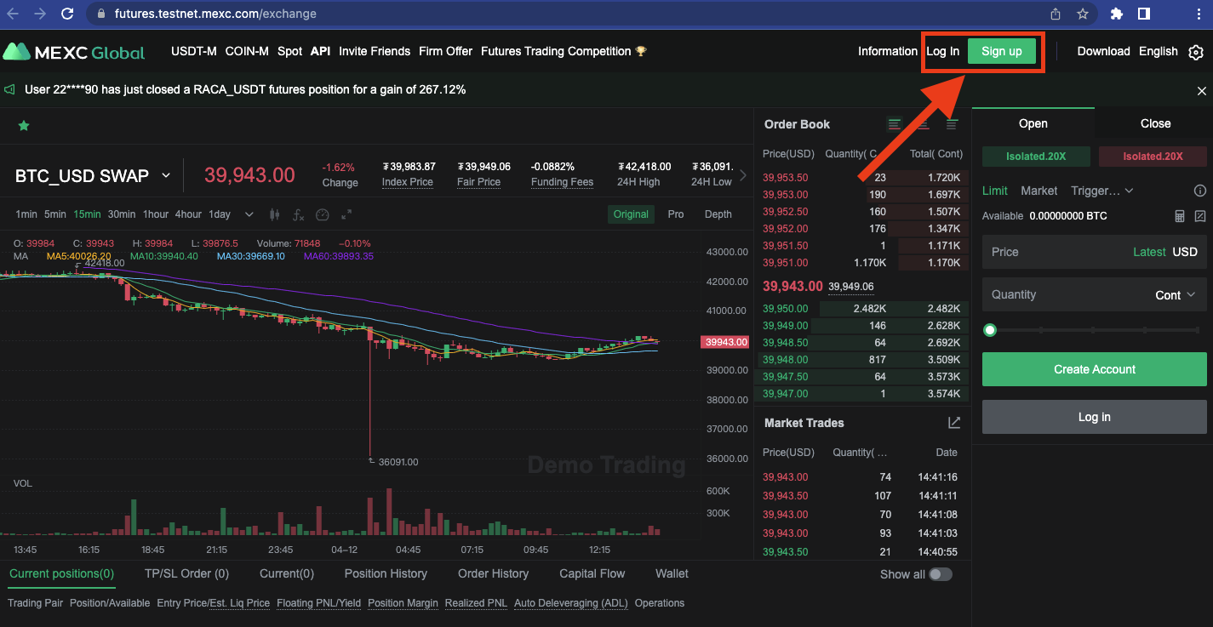
Task: Open the order info circle icon
Action: (x=1200, y=191)
